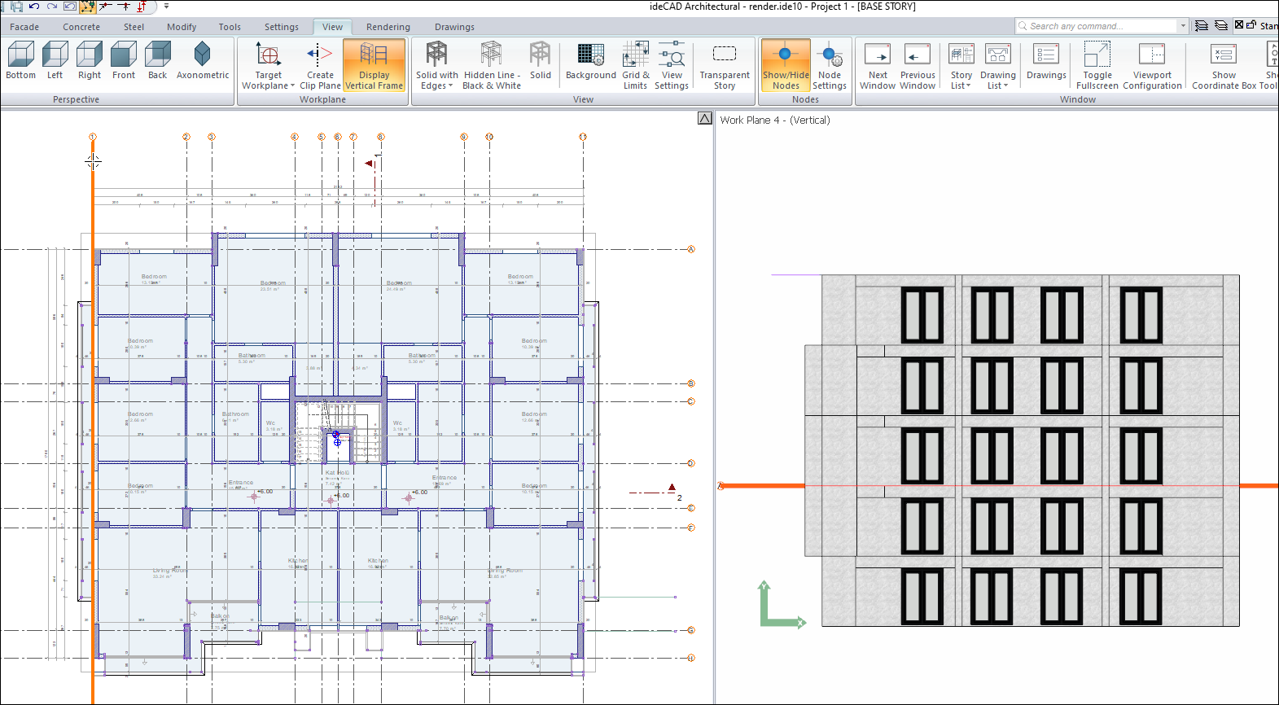
Task: Select the Axonometric perspective view
Action: tap(202, 62)
